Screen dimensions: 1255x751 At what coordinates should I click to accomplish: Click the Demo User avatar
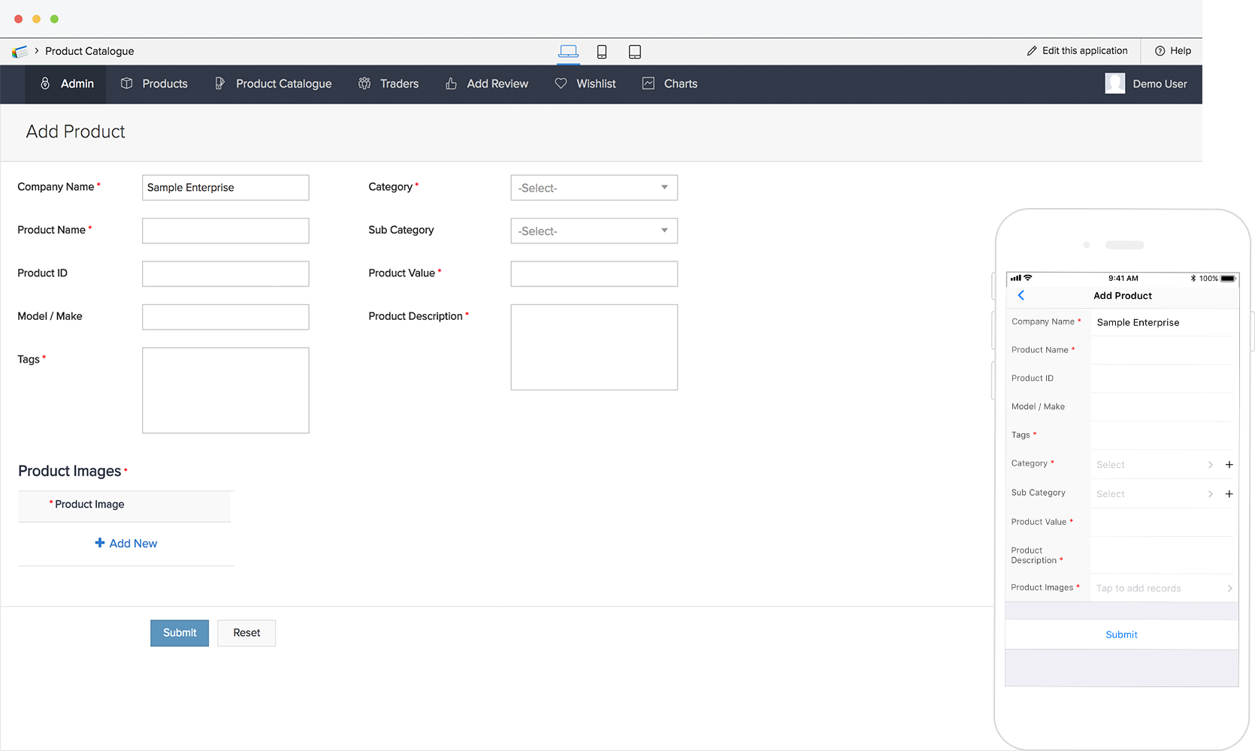pyautogui.click(x=1114, y=83)
